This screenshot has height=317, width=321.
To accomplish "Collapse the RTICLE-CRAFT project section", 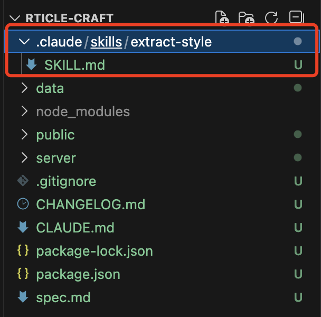I will click(15, 18).
